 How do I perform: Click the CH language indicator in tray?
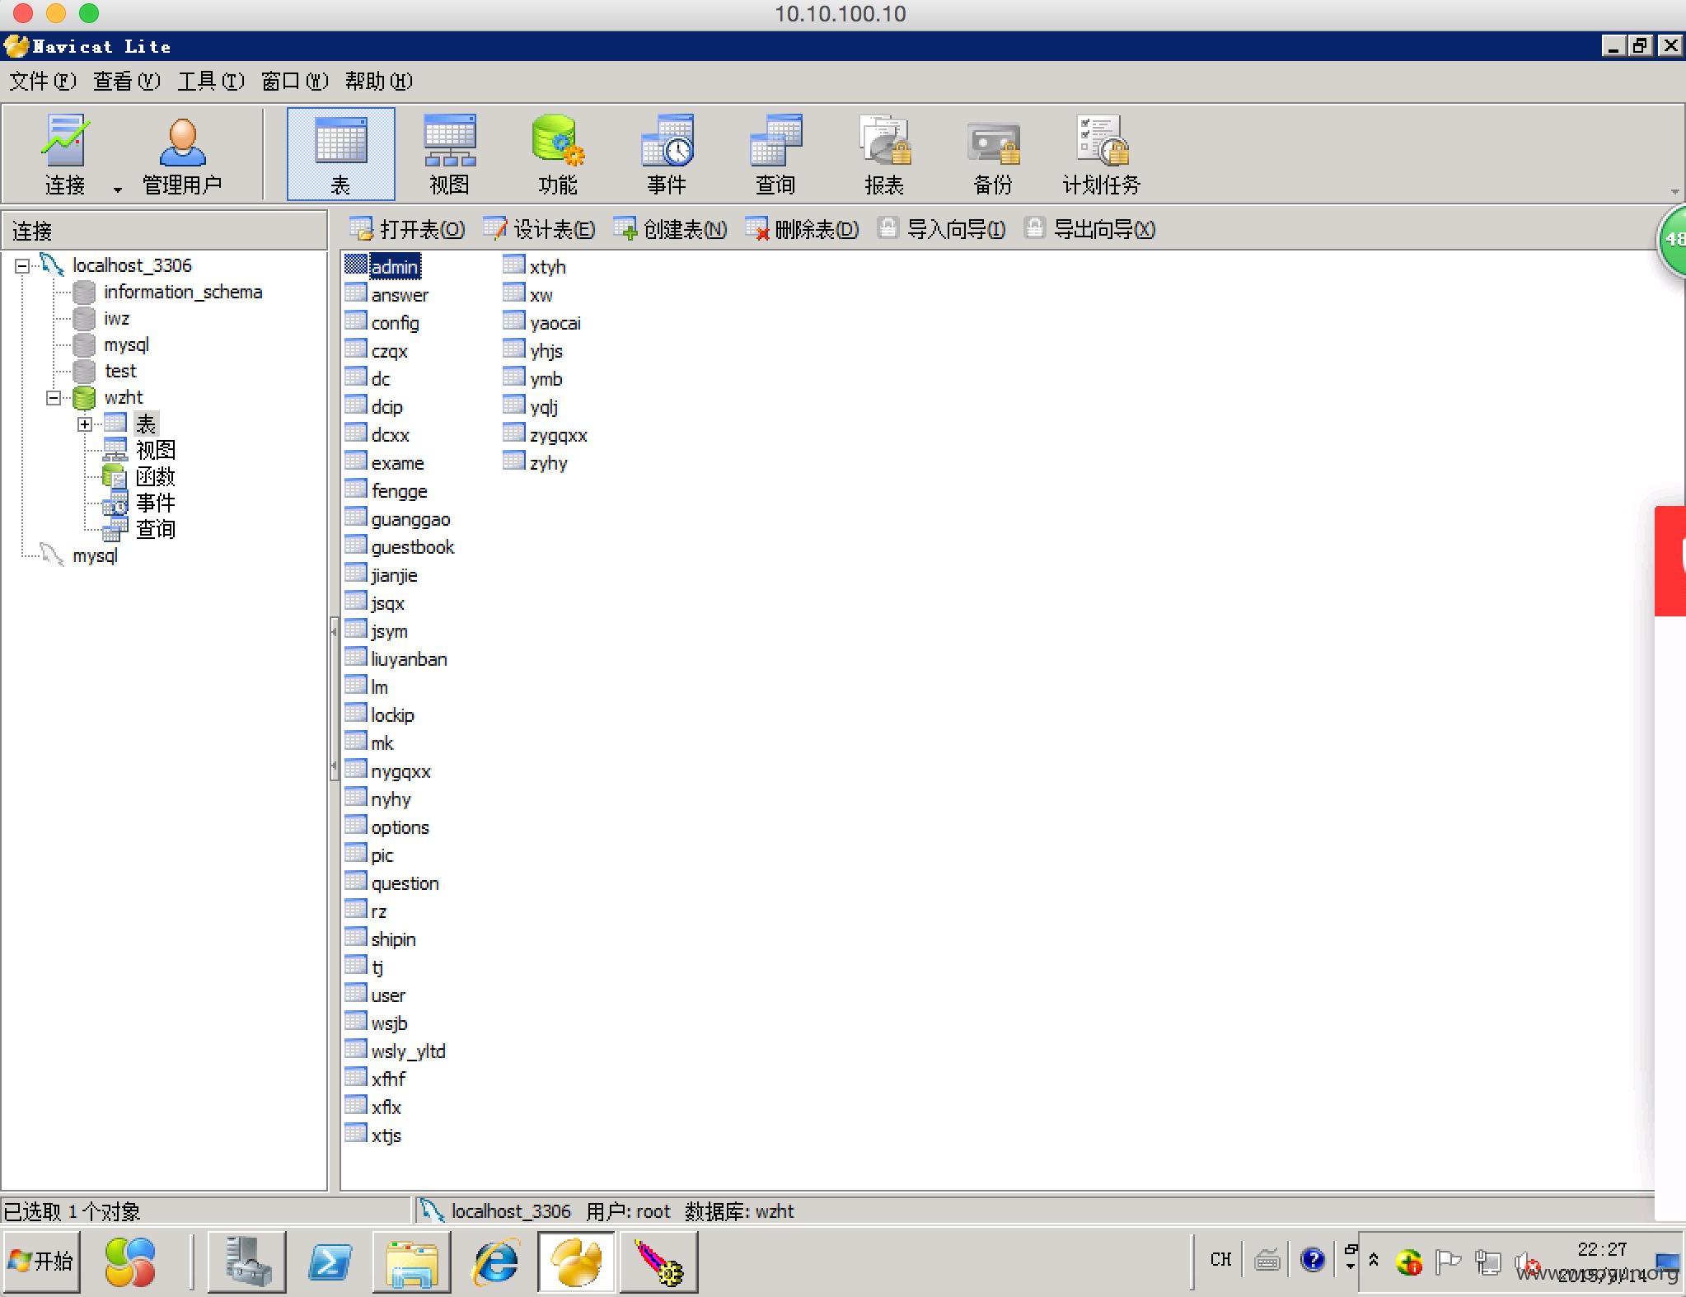pos(1220,1260)
